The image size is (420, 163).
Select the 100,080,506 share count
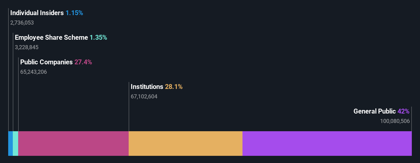[x=395, y=121]
